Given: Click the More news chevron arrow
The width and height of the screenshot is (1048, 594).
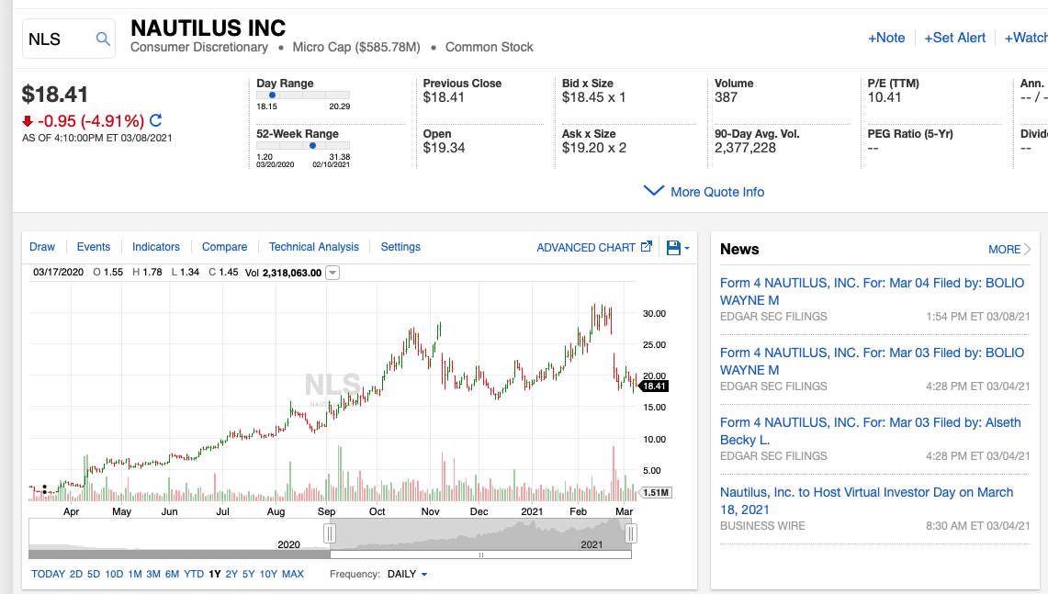Looking at the screenshot, I should coord(1027,249).
